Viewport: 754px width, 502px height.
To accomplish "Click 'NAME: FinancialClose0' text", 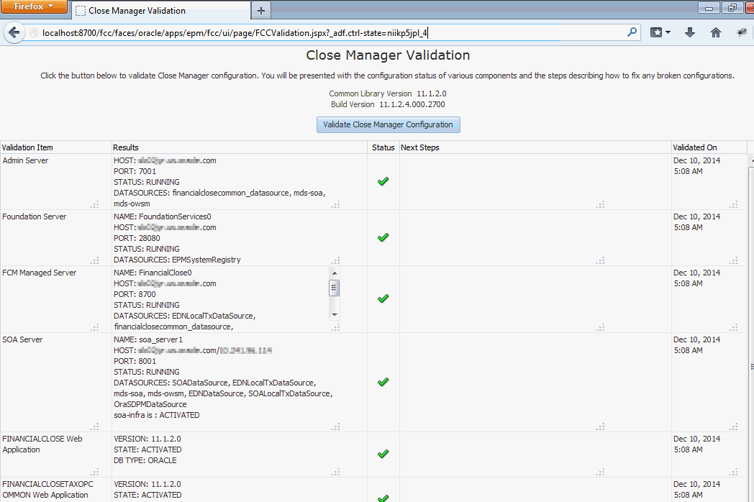I will (153, 273).
